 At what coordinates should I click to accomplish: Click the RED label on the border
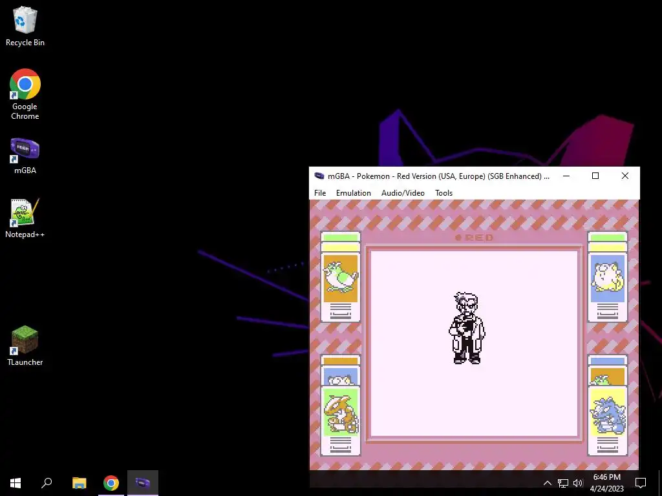tap(475, 238)
